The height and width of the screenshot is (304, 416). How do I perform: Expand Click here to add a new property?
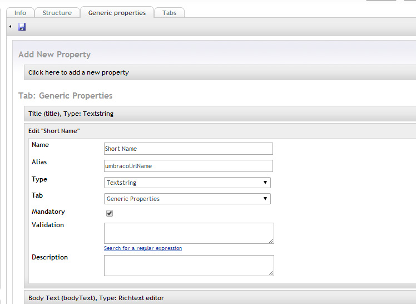pyautogui.click(x=220, y=72)
